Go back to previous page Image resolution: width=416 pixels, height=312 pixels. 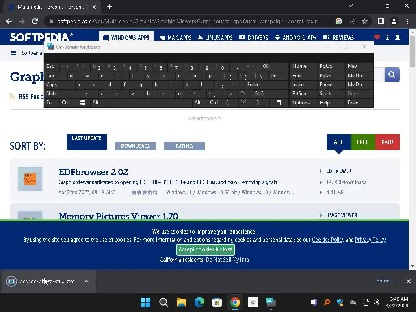pos(9,21)
